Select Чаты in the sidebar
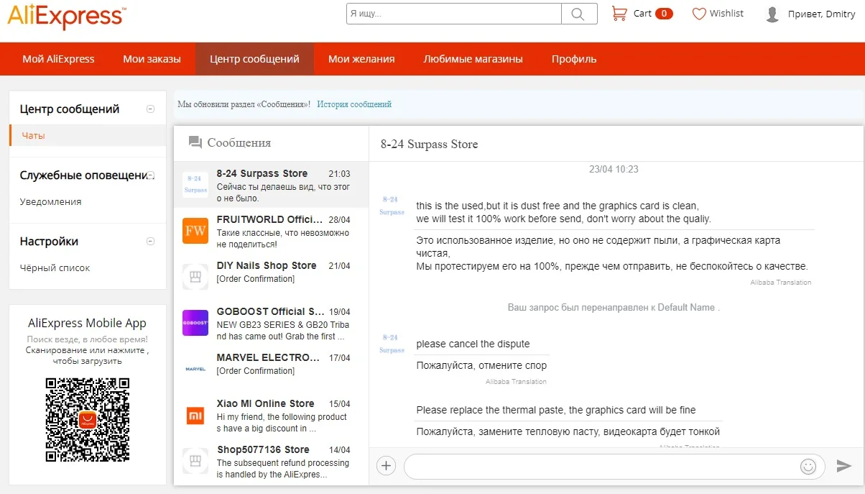This screenshot has height=494, width=865. pyautogui.click(x=88, y=135)
